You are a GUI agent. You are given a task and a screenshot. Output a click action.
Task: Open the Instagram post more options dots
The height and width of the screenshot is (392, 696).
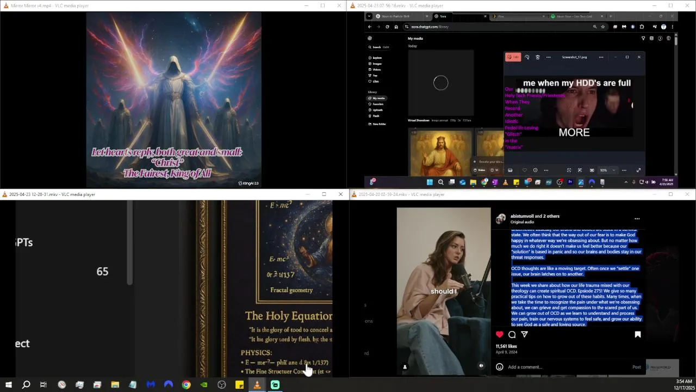637,219
